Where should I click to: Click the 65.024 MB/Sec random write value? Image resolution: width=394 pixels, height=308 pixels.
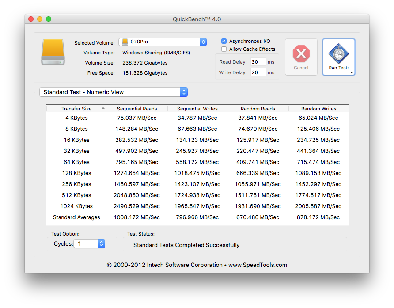pos(318,118)
